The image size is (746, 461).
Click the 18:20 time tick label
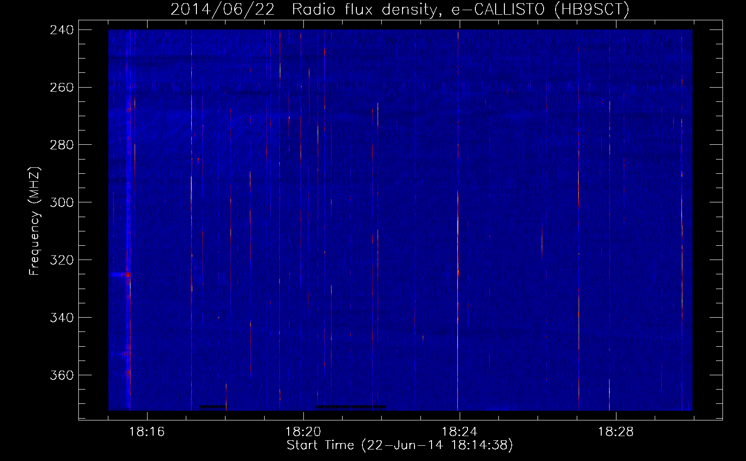[303, 432]
